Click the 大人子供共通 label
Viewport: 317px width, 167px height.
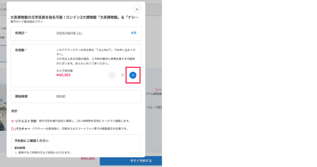point(64,71)
